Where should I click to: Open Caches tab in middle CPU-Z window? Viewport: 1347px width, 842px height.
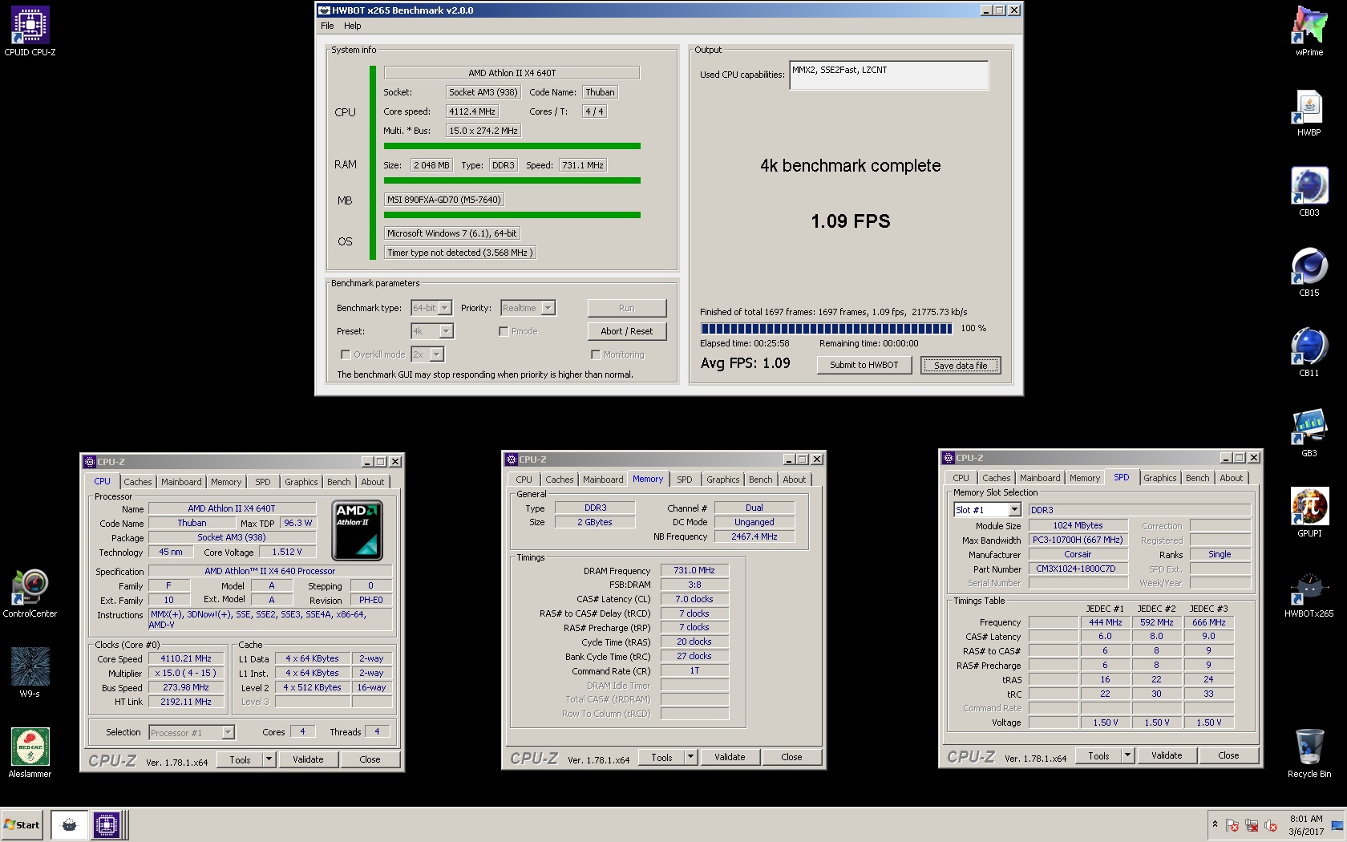click(559, 480)
